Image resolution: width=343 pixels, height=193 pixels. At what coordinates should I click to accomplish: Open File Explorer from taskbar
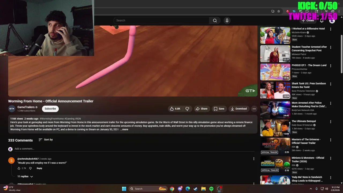[x=203, y=189]
